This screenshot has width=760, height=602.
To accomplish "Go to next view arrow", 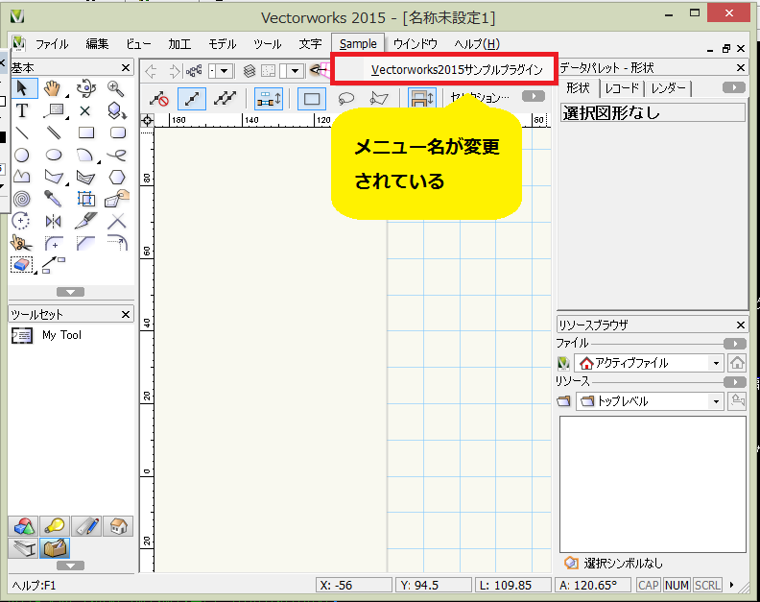I will click(174, 71).
